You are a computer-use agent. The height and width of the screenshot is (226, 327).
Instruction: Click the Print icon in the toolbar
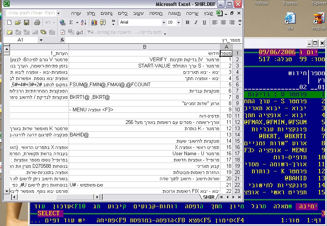point(37,22)
